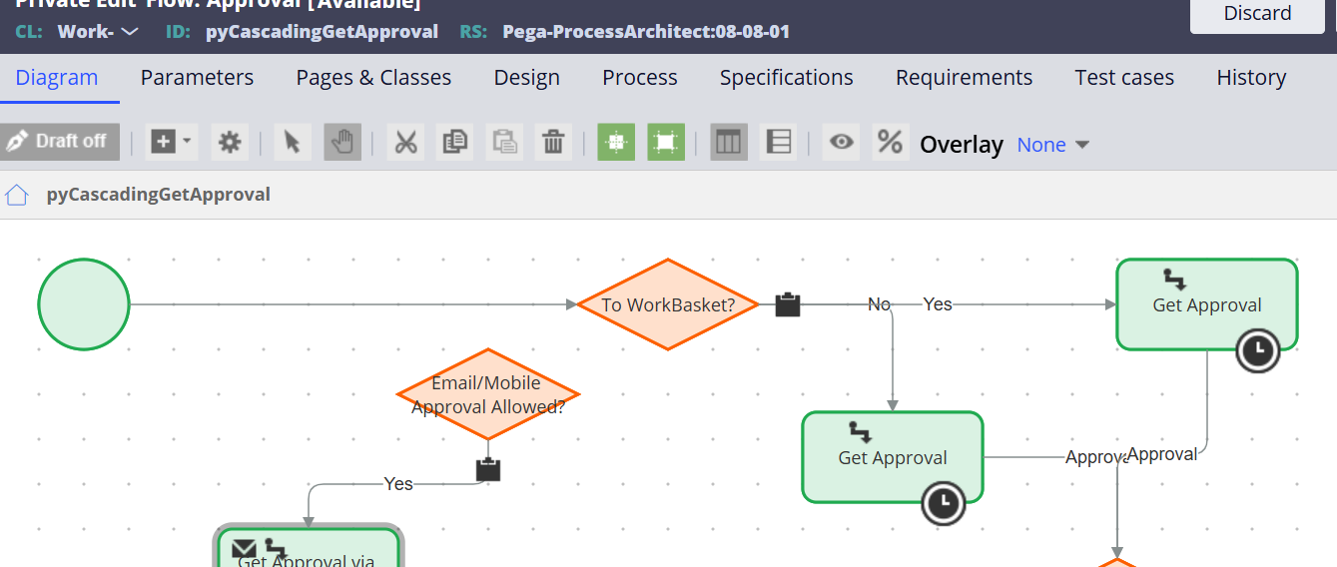
Task: Click clipboard icon below Email/Mobile Approval diamond
Action: 488,469
